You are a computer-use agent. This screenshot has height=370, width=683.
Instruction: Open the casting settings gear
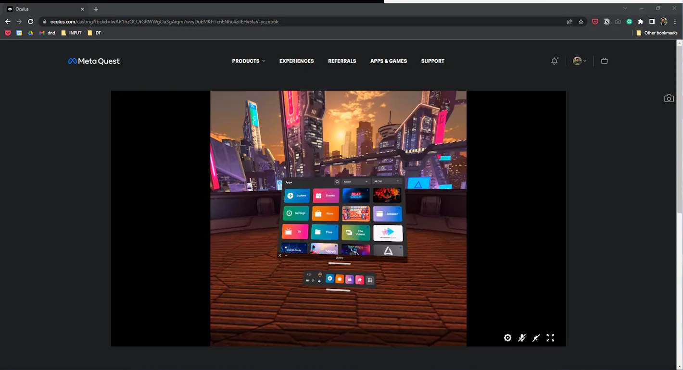point(507,338)
